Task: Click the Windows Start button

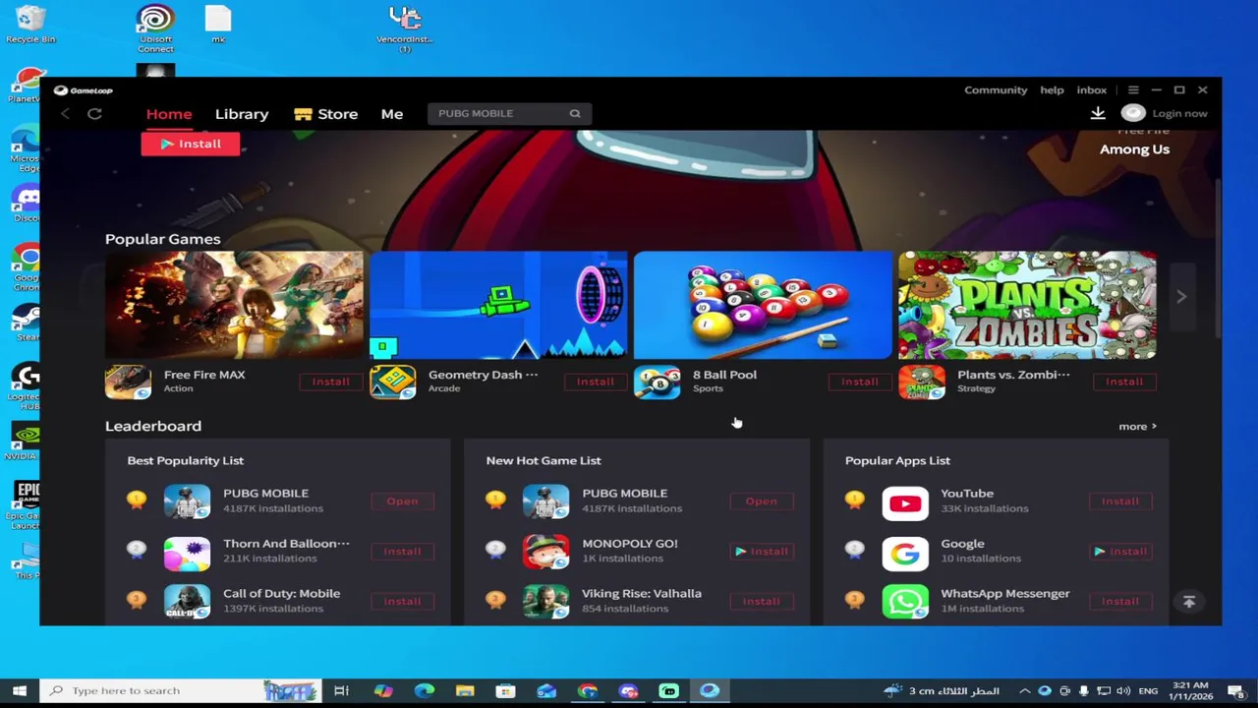Action: 20,690
